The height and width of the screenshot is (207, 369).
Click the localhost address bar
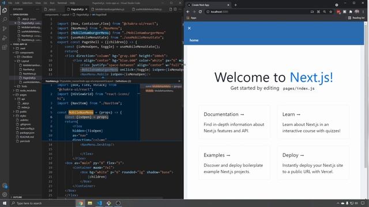click(x=257, y=11)
